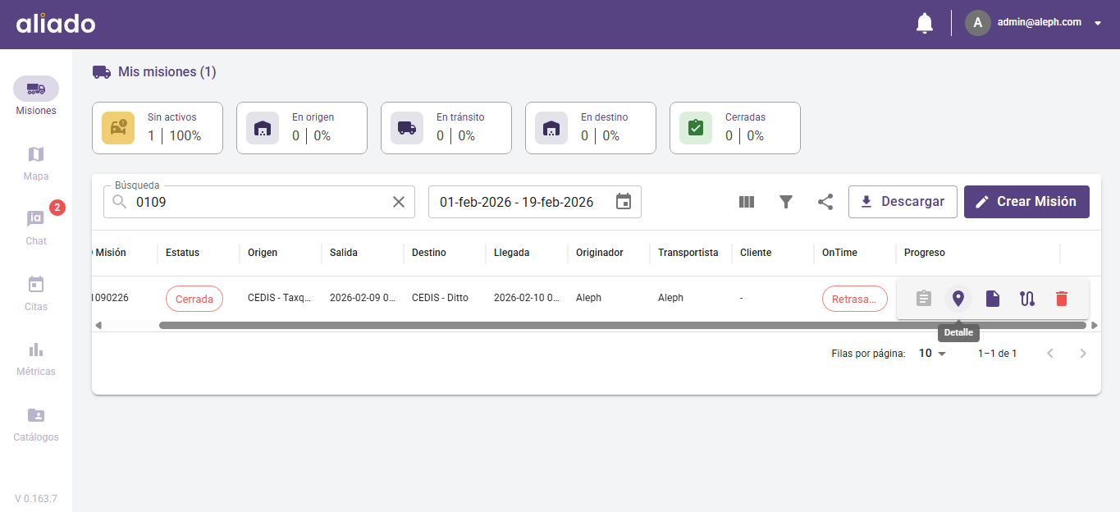Image resolution: width=1120 pixels, height=512 pixels.
Task: Open Chat from the sidebar
Action: tap(36, 227)
